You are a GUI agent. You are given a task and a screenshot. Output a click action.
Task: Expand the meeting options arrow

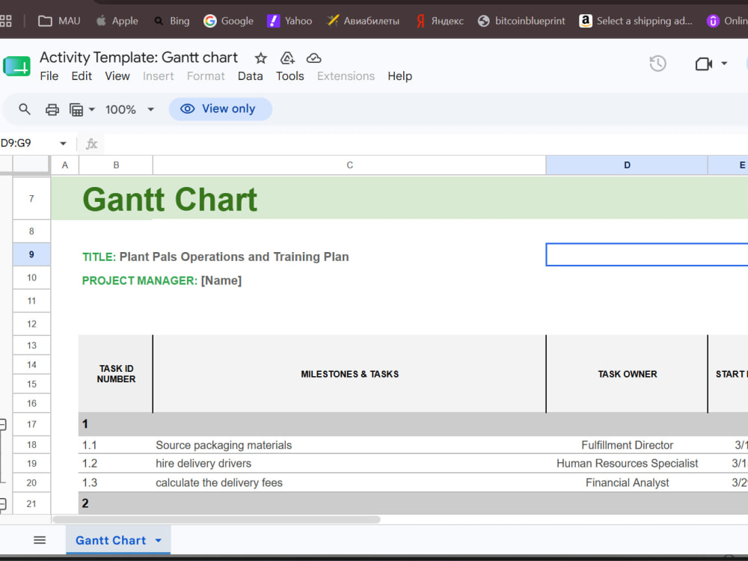(723, 64)
